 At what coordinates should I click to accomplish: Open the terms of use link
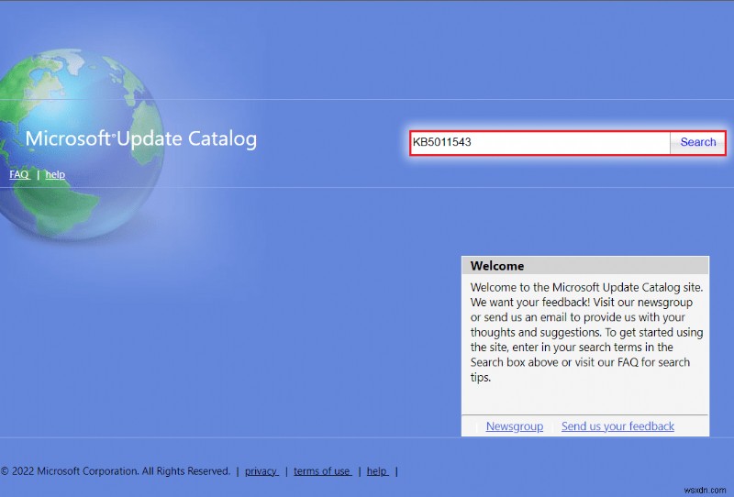(x=322, y=471)
